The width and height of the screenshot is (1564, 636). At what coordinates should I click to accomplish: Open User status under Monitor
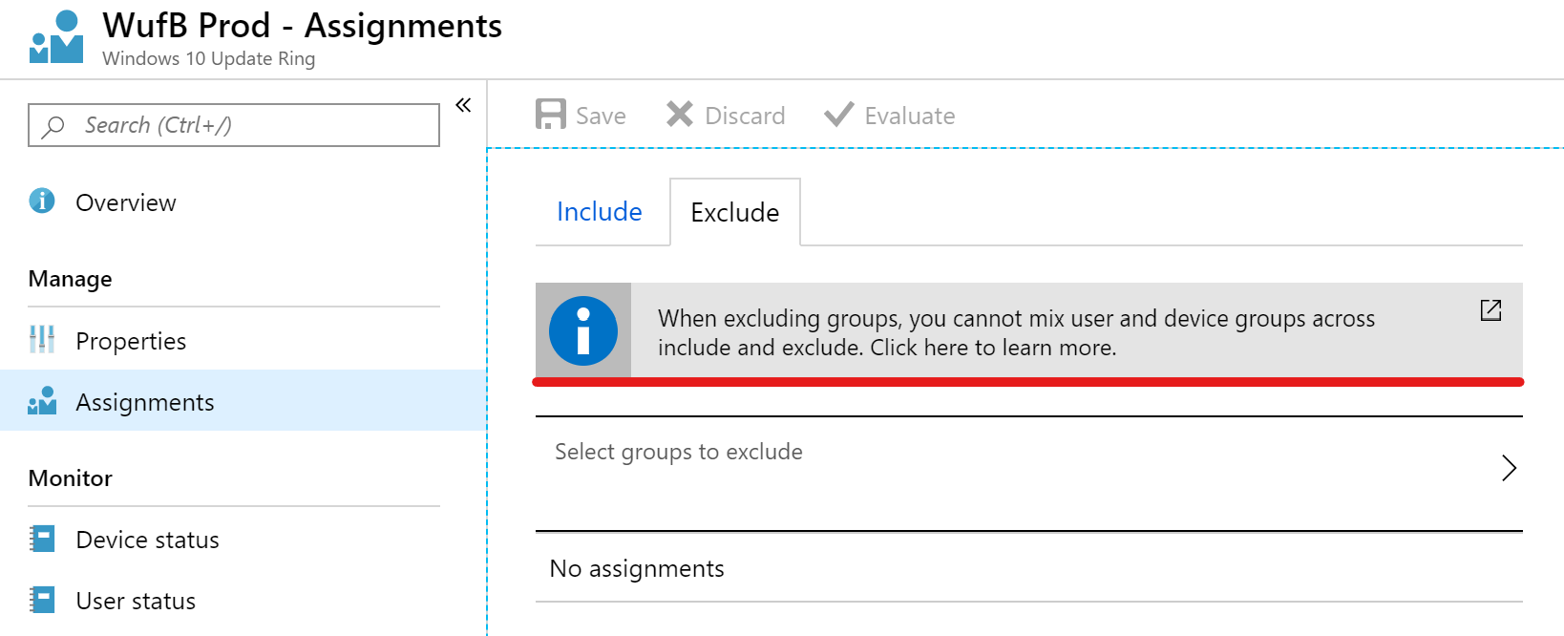tap(136, 601)
